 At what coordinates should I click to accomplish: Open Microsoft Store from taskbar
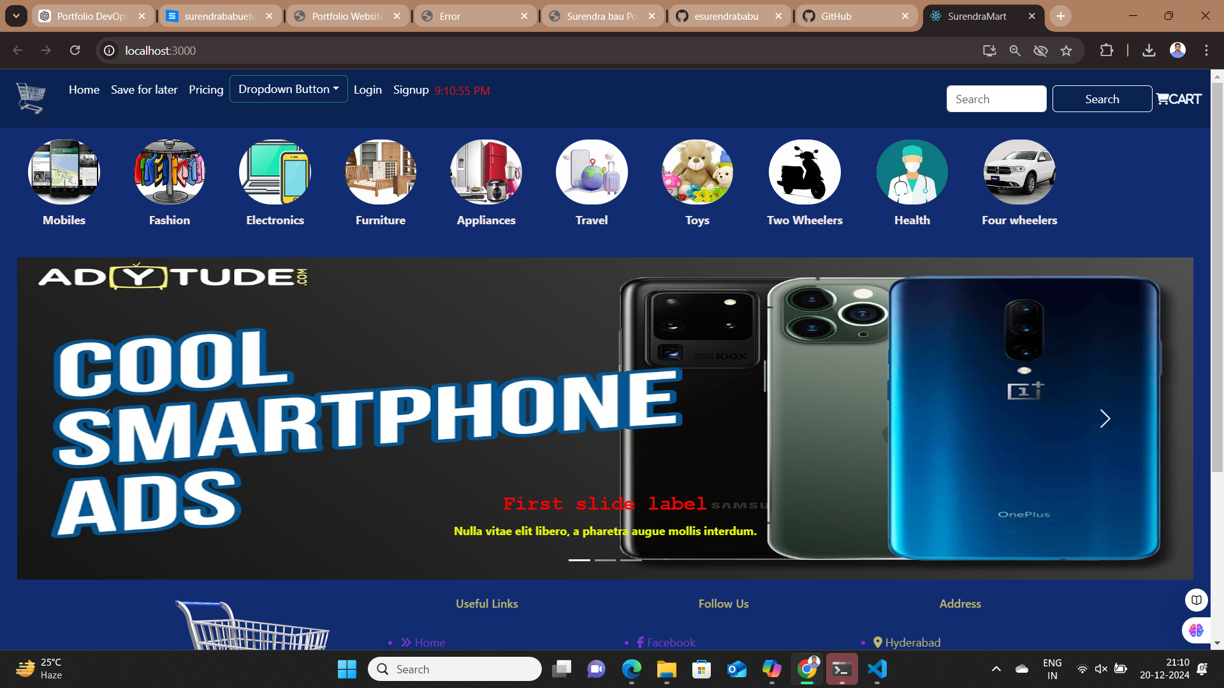click(701, 669)
